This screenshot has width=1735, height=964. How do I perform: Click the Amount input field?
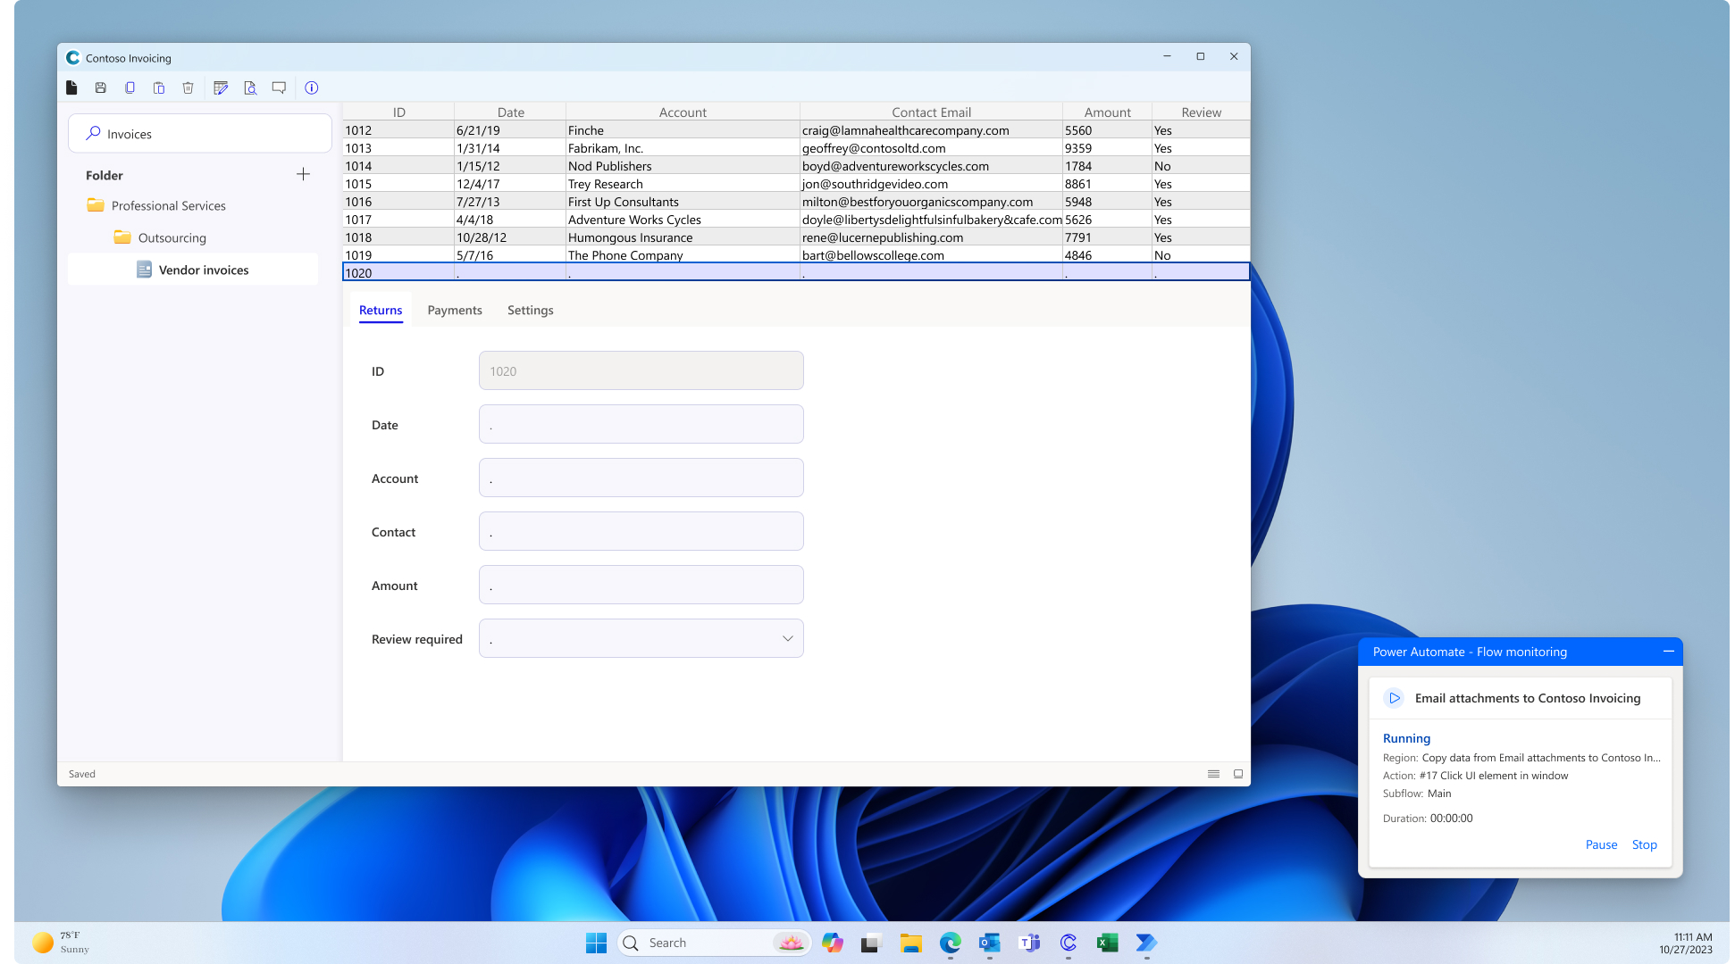(641, 584)
